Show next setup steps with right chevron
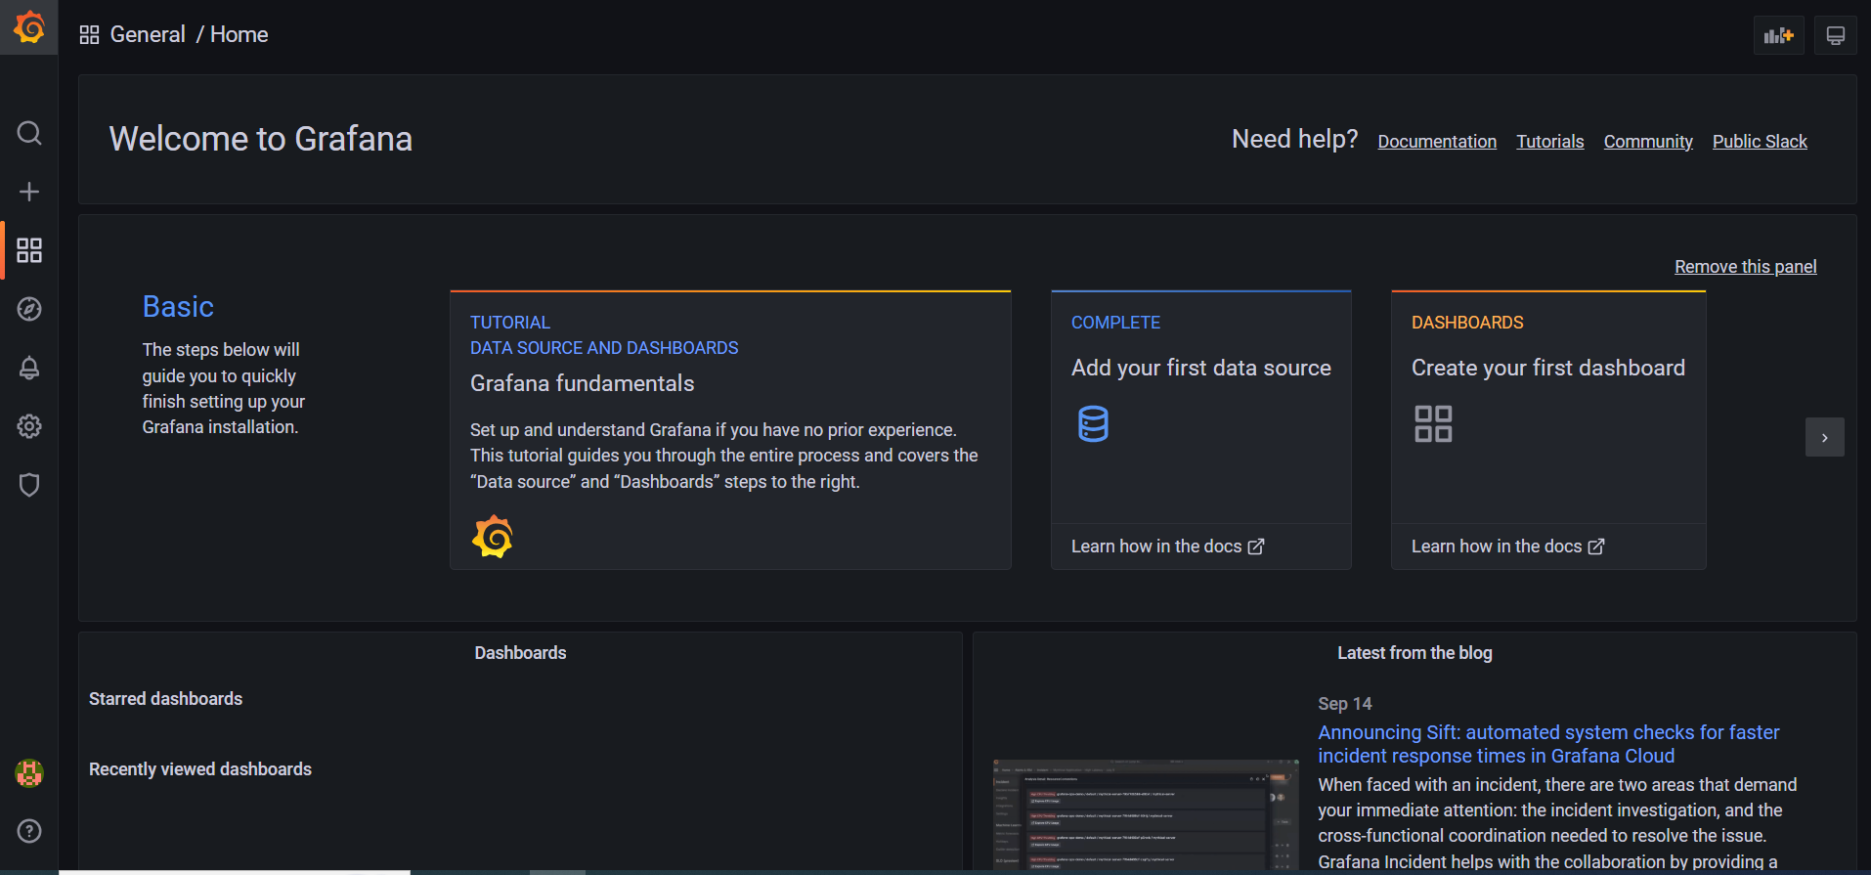The width and height of the screenshot is (1871, 875). click(x=1824, y=438)
